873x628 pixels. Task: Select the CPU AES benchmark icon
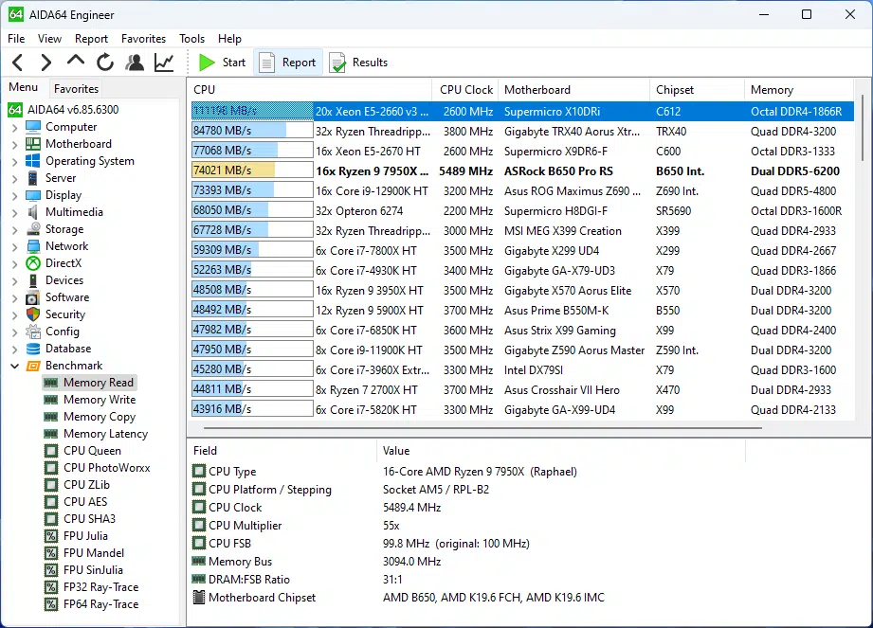(x=50, y=502)
